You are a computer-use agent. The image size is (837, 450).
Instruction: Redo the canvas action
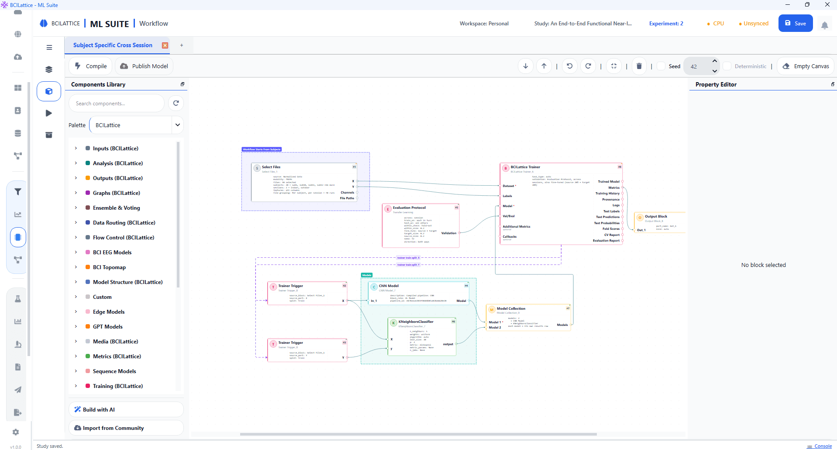588,66
